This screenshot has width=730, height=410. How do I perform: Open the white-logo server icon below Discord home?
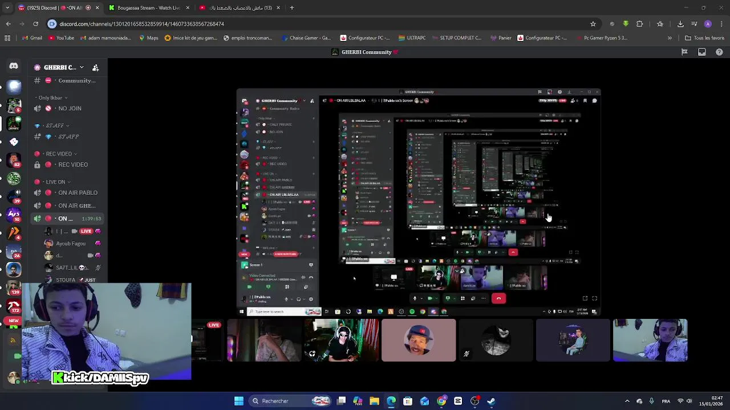14,87
